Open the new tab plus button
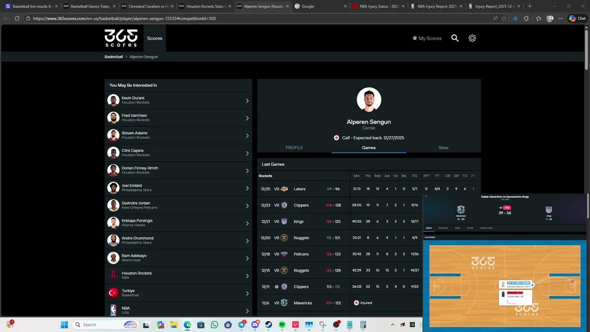 pos(530,6)
